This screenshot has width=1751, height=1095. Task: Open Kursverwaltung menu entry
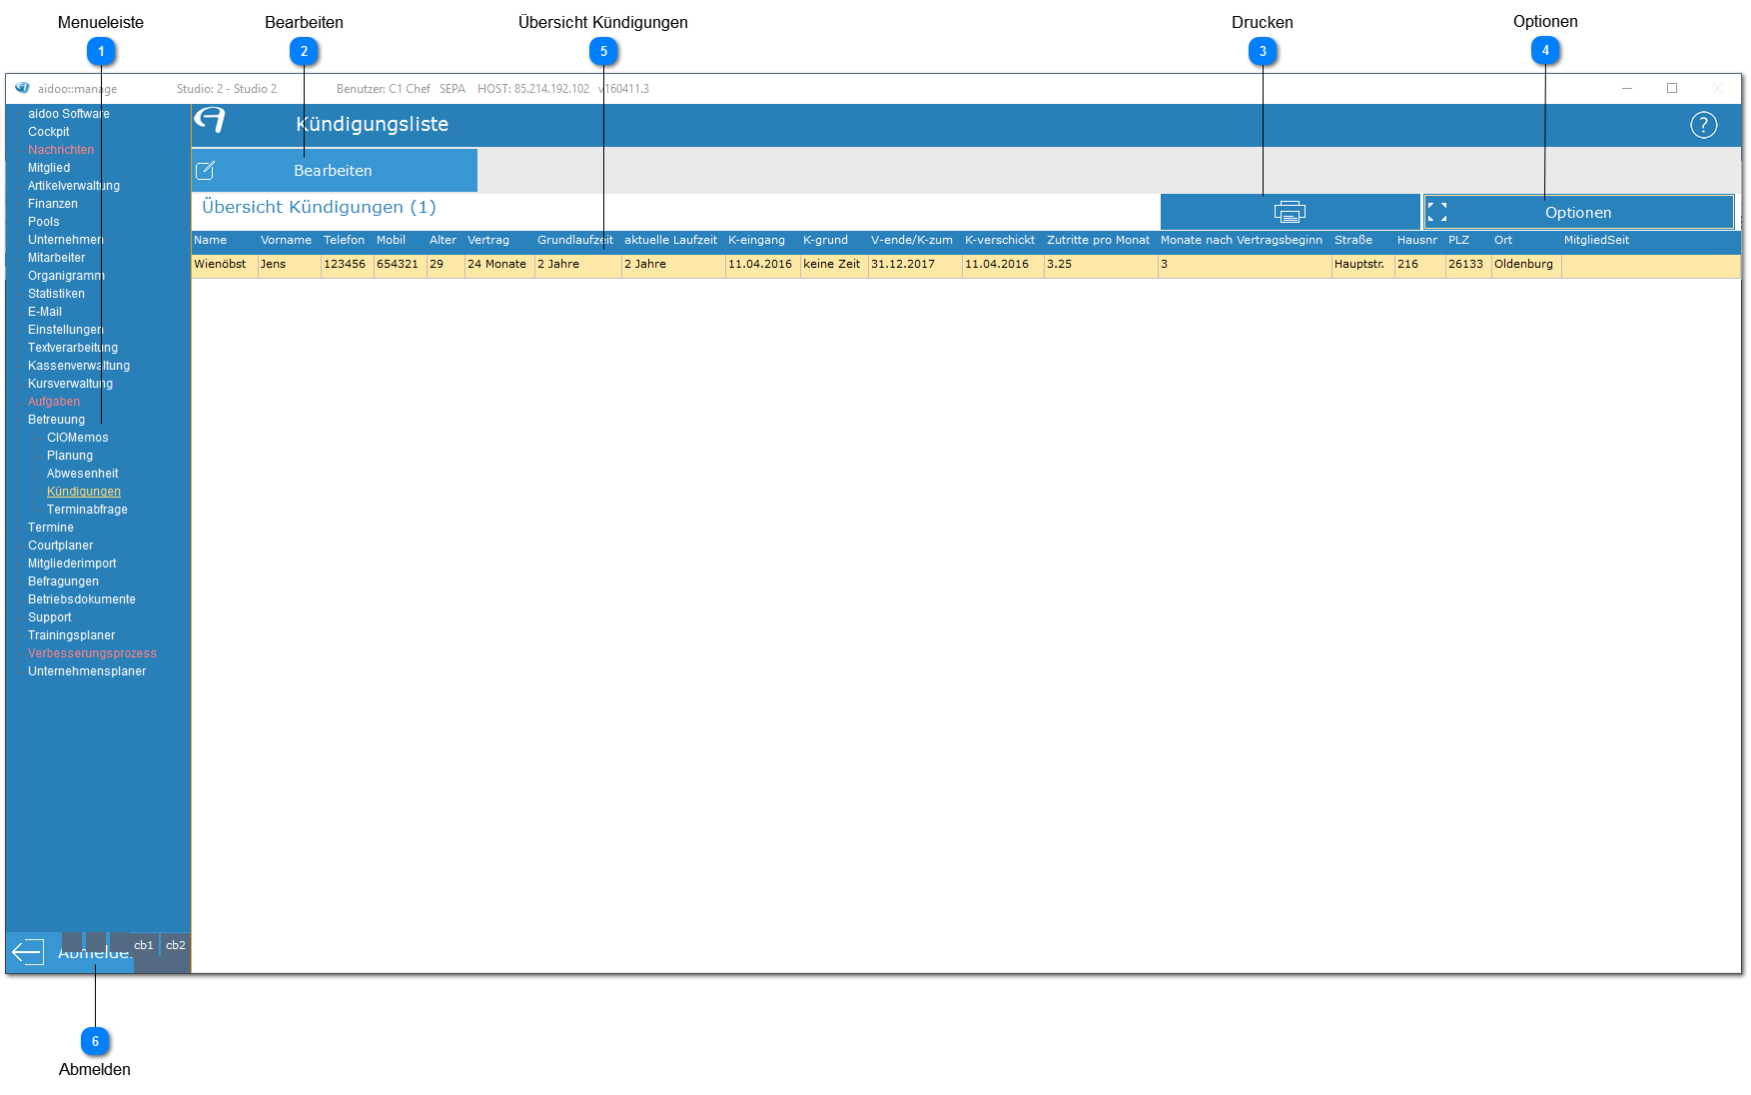[71, 384]
